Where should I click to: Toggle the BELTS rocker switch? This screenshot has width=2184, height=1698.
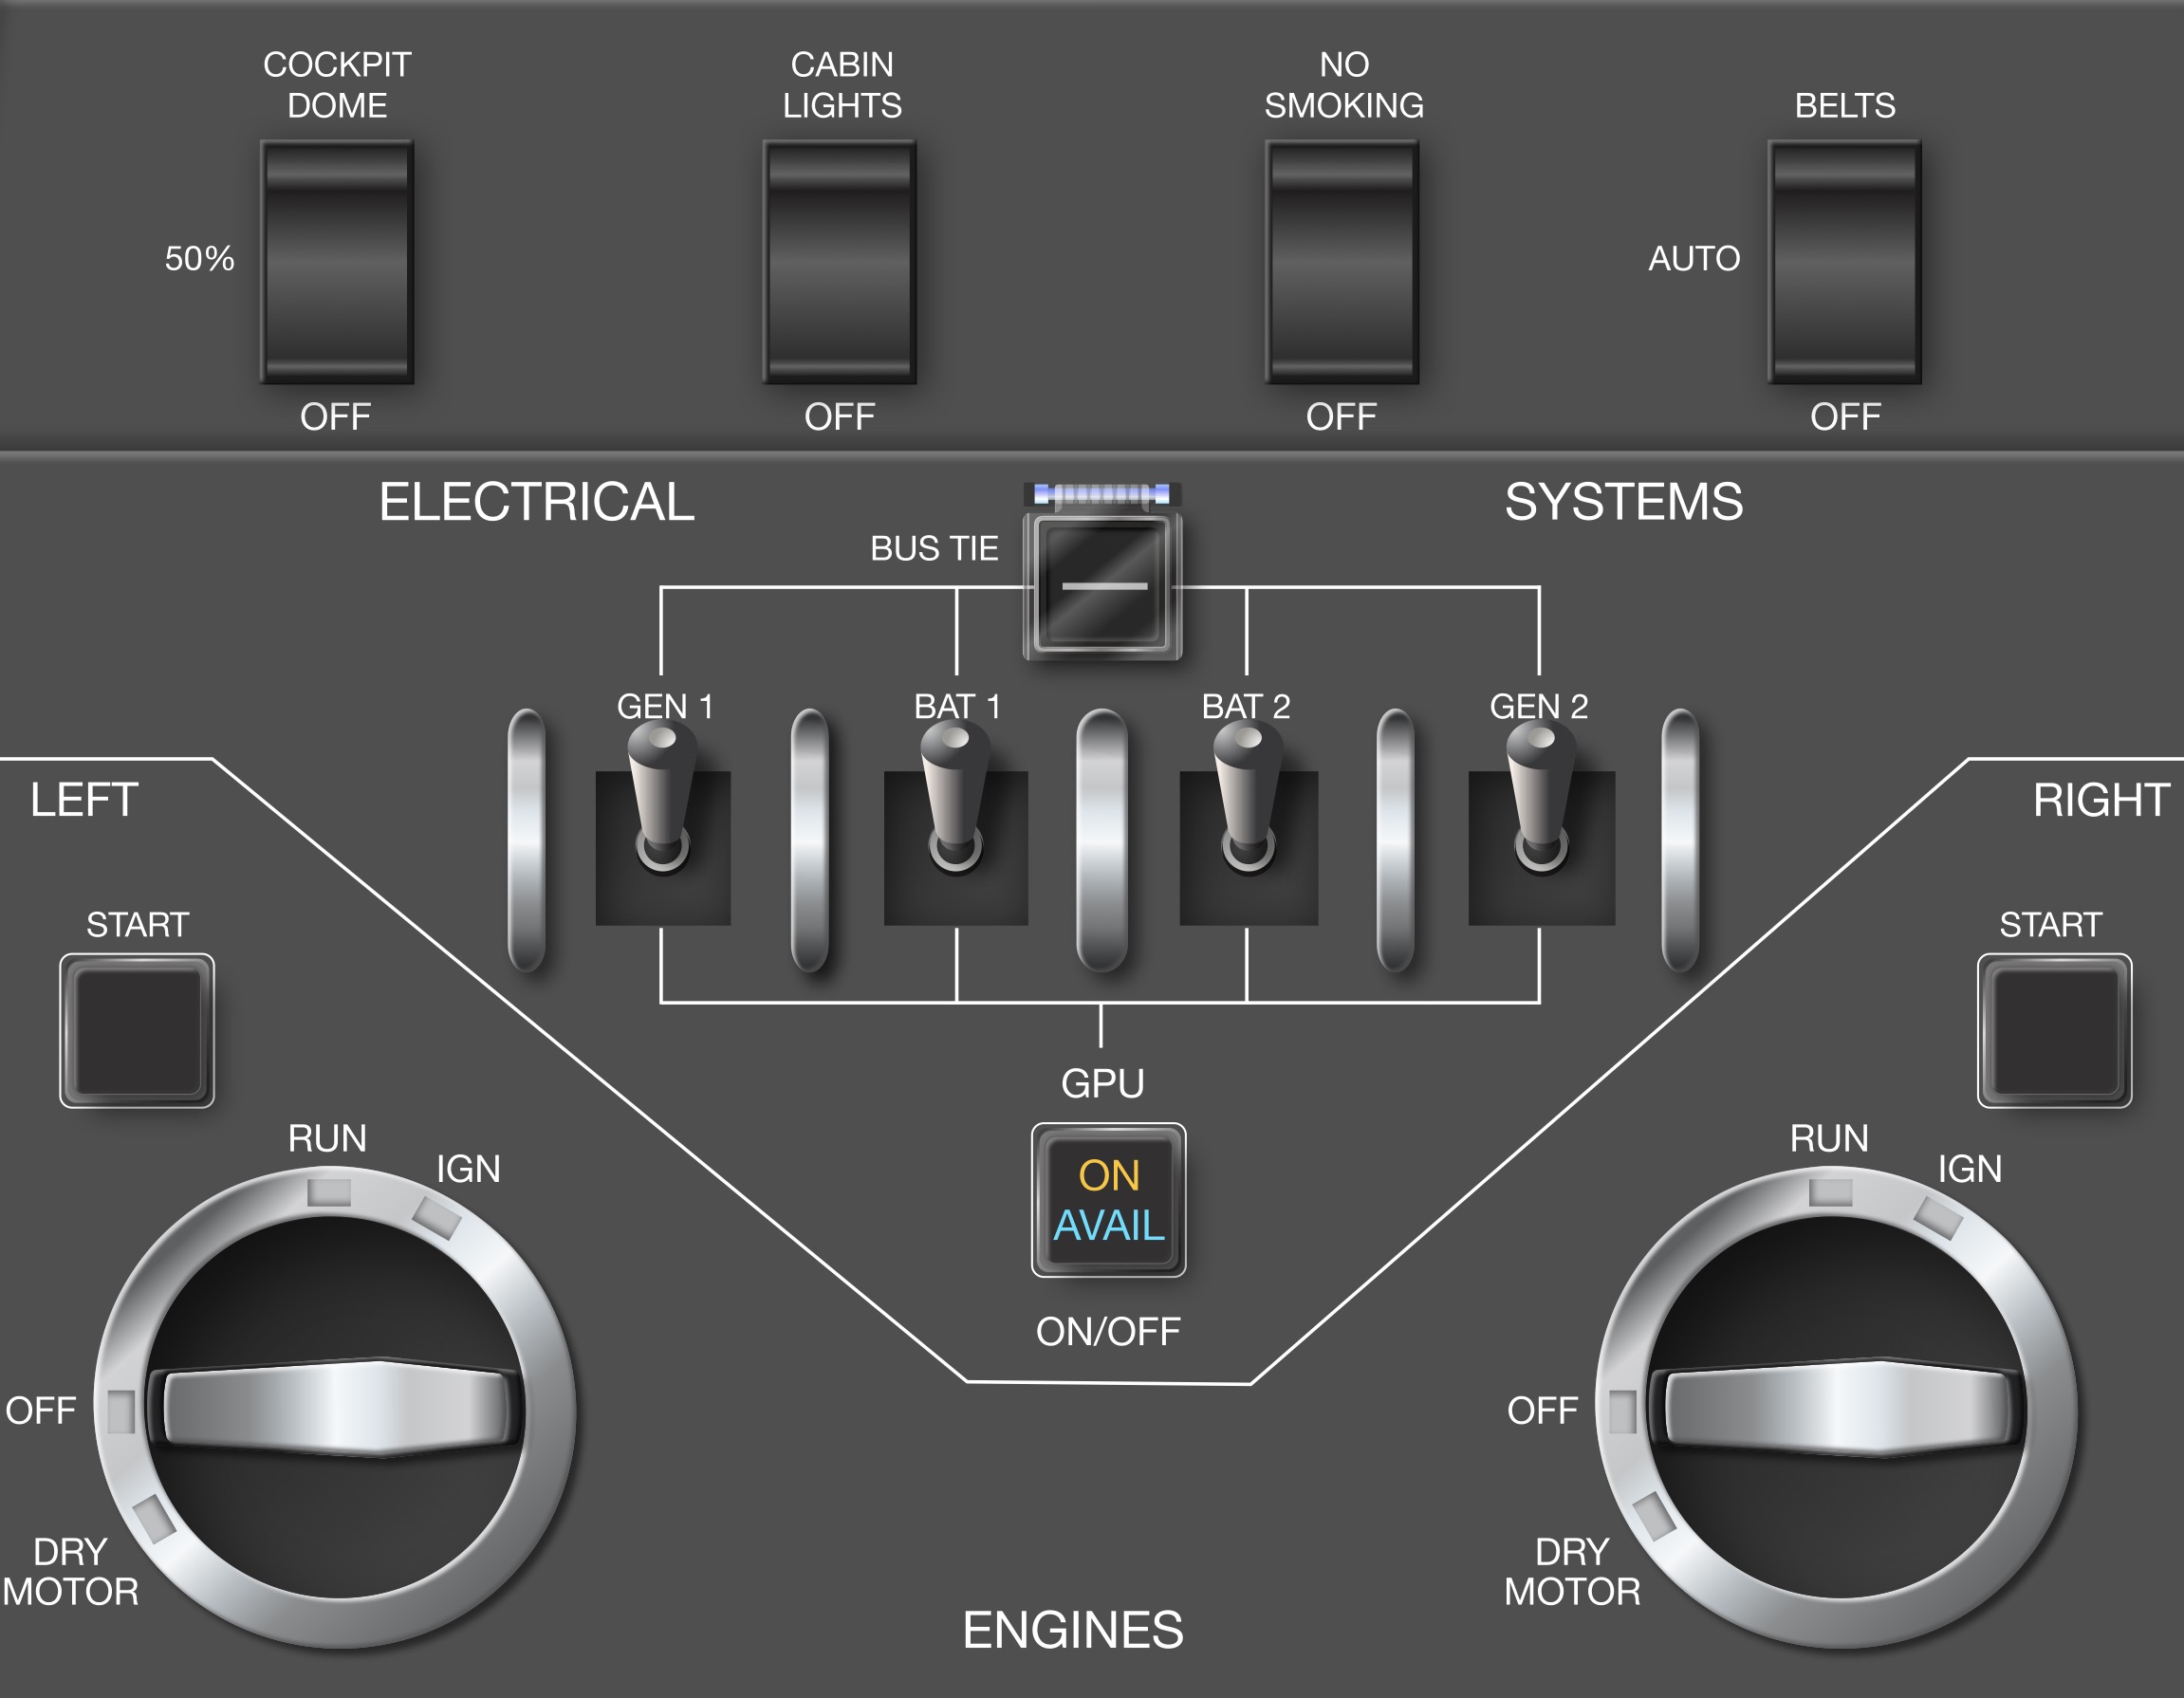(1845, 262)
